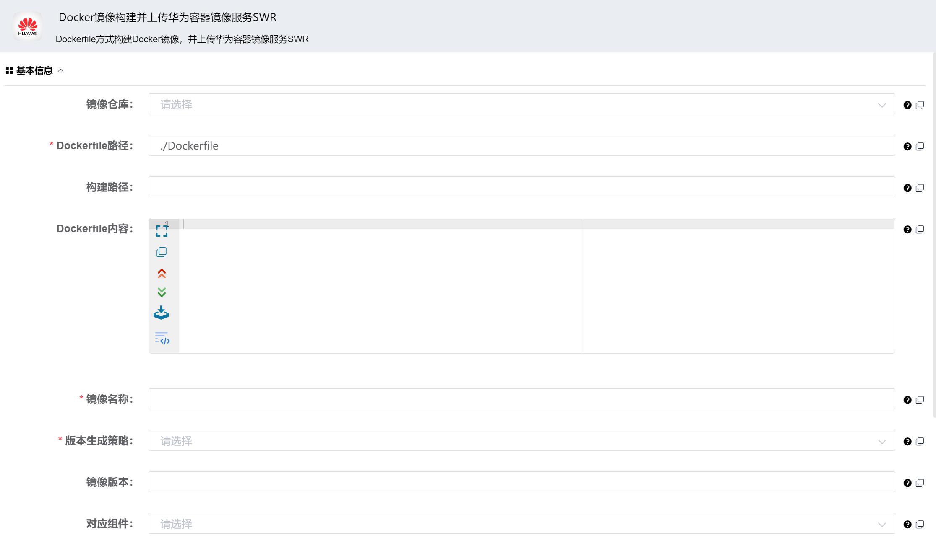
Task: Open help for the Dockerfile路径 field
Action: pyautogui.click(x=907, y=146)
